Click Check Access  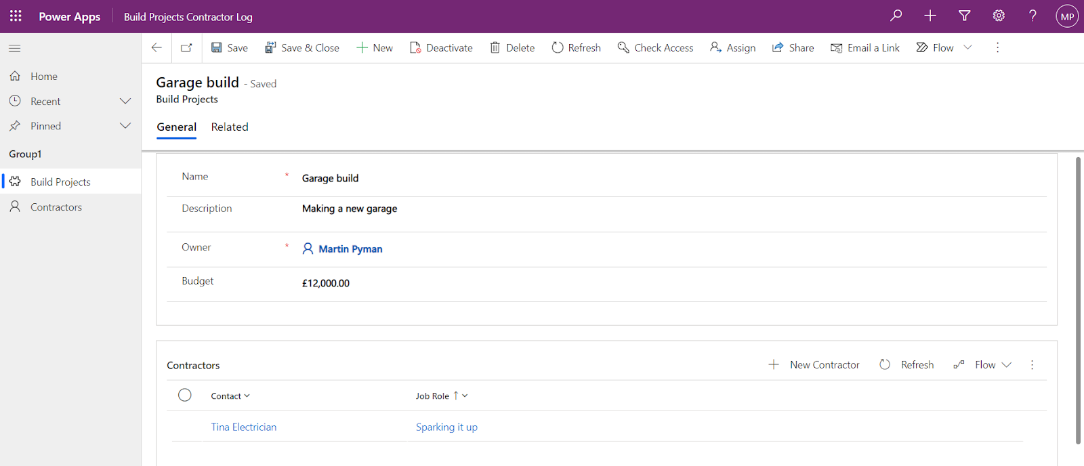click(x=655, y=47)
